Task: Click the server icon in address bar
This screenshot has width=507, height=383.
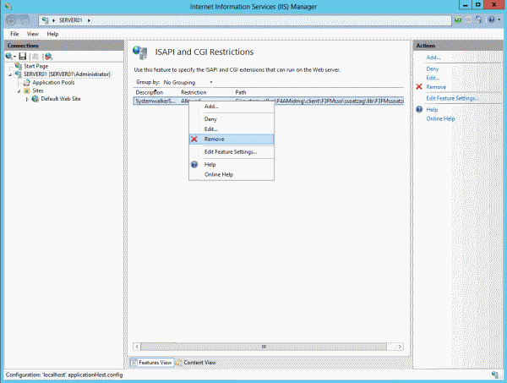Action: coord(46,20)
